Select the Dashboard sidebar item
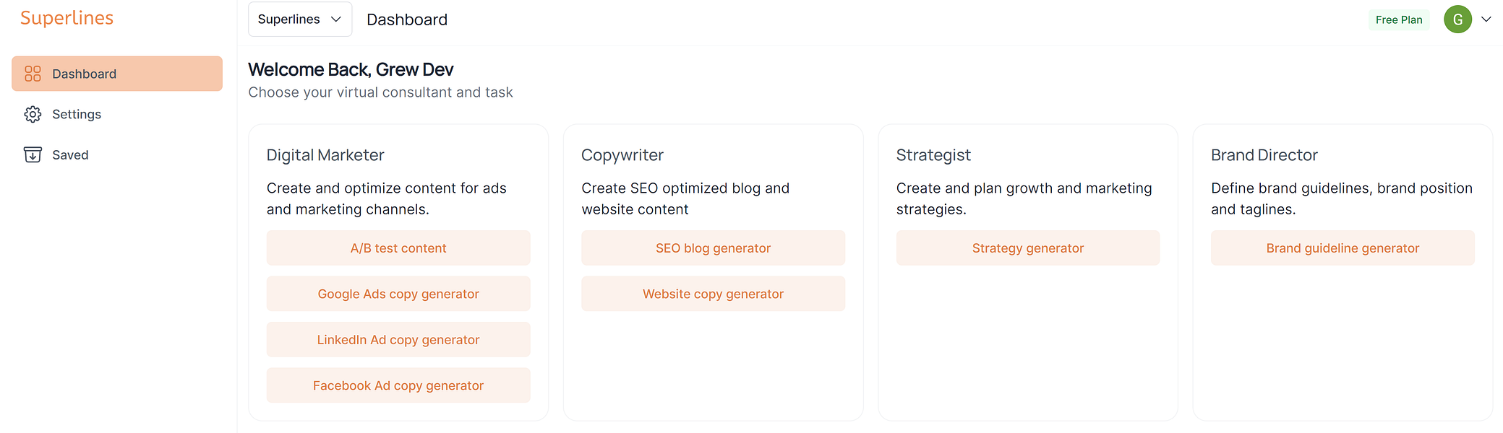The width and height of the screenshot is (1503, 433). (84, 74)
